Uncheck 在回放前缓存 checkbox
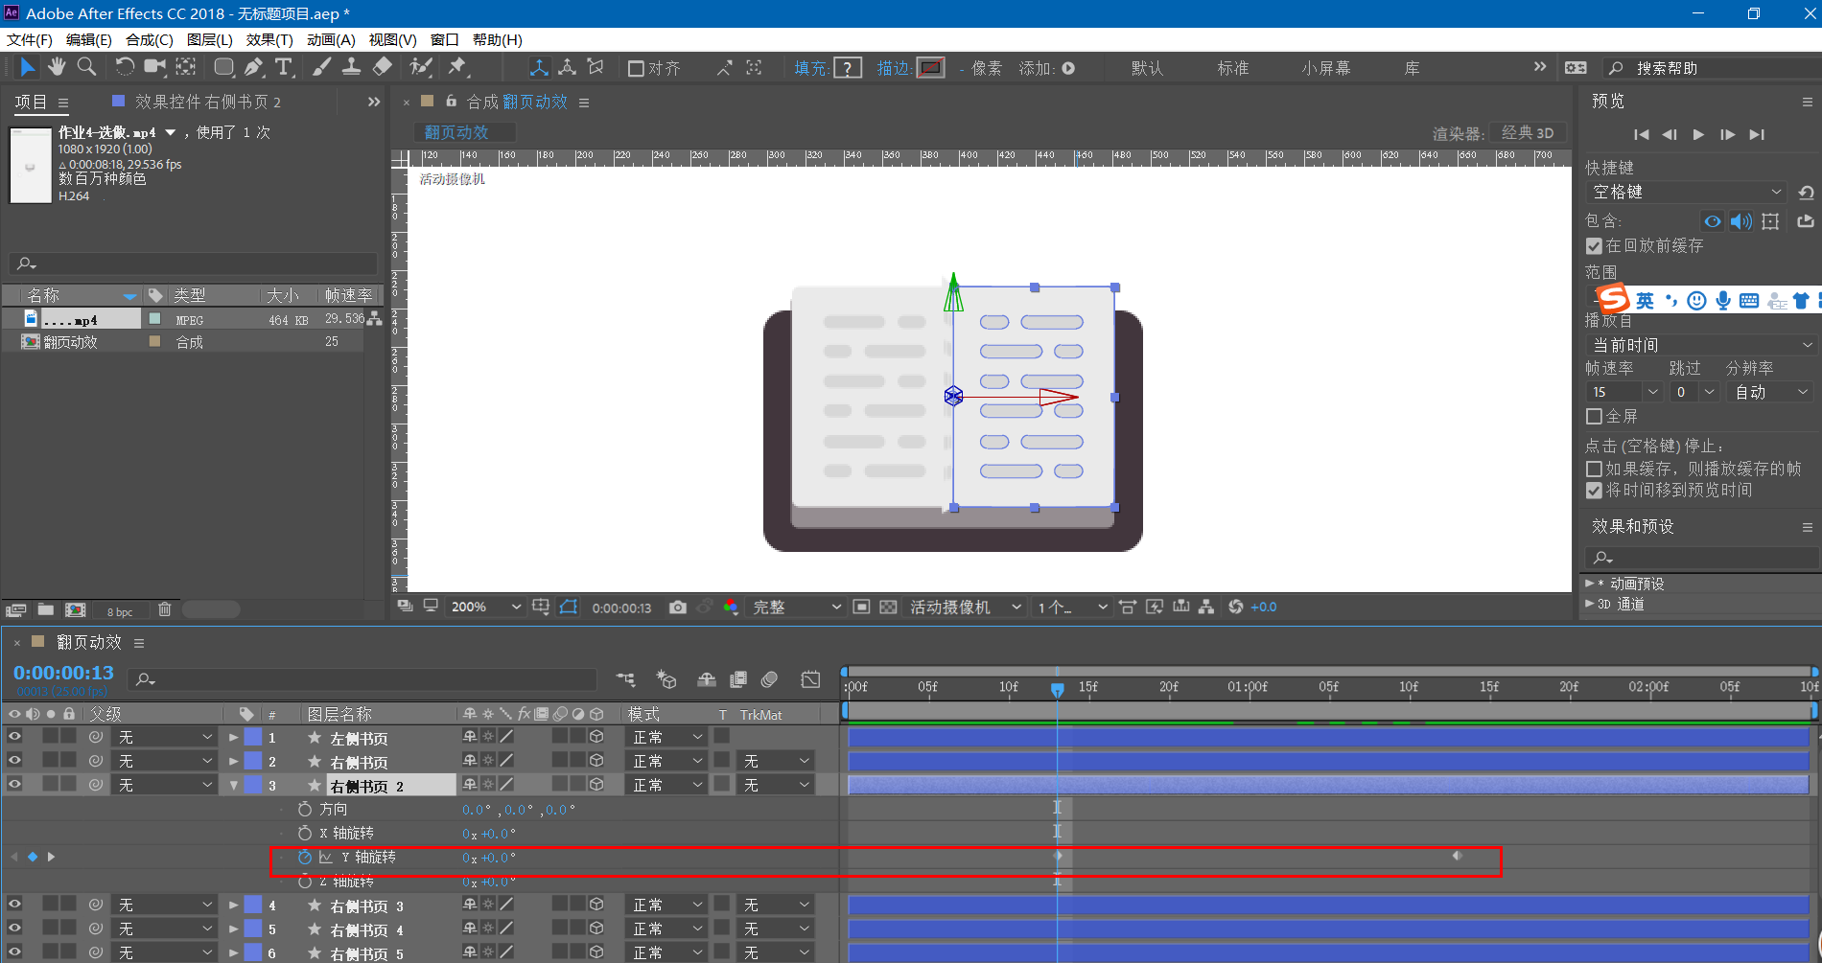The image size is (1822, 963). [x=1595, y=246]
